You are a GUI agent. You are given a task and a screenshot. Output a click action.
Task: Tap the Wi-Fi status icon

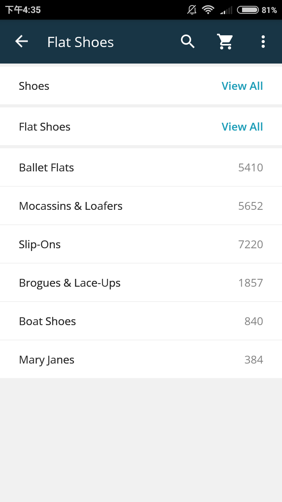click(x=208, y=10)
